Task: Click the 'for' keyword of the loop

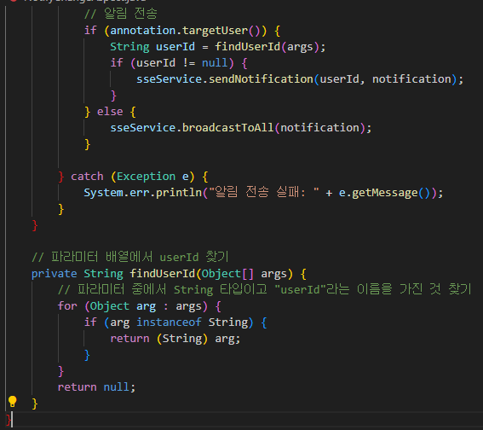Action: point(67,306)
